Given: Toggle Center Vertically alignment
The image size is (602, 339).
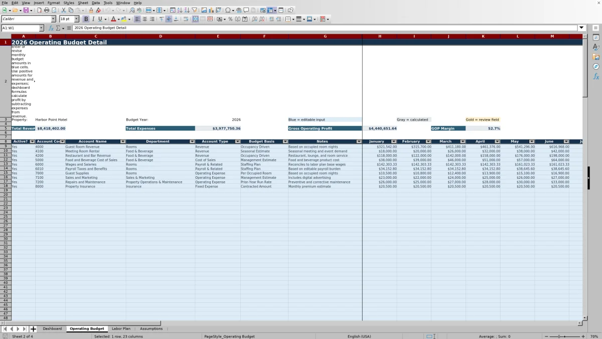Looking at the screenshot, I should pyautogui.click(x=169, y=19).
